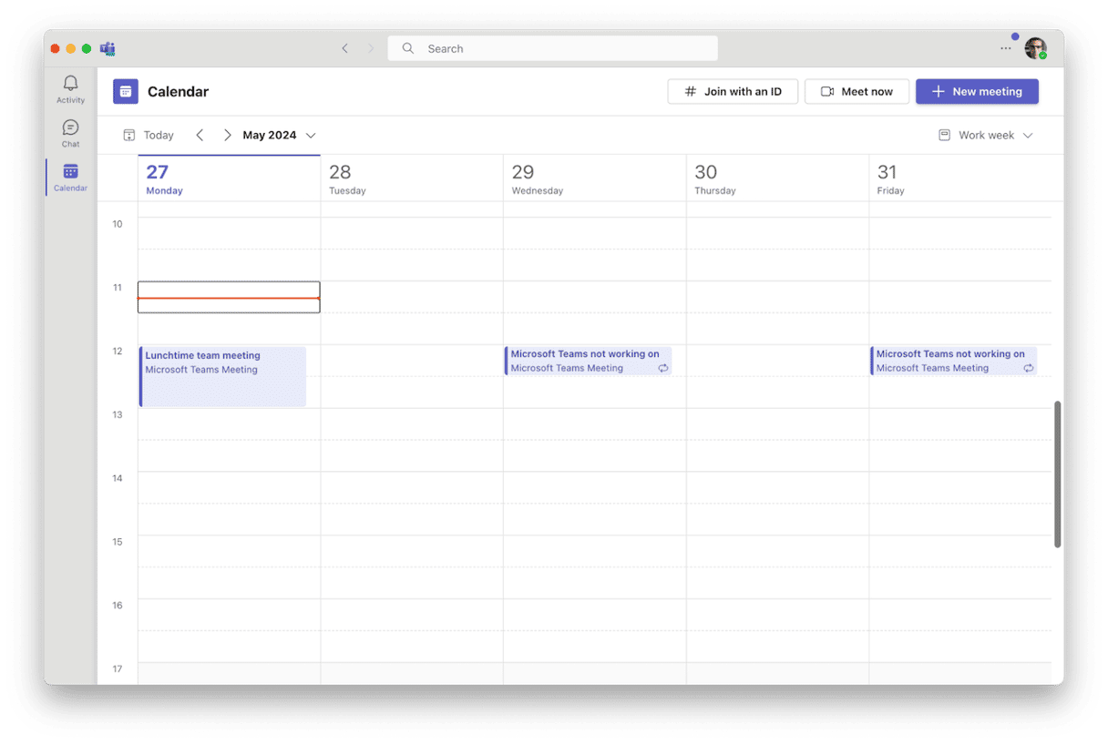1108x744 pixels.
Task: Jump to Today in the calendar
Action: coord(149,135)
